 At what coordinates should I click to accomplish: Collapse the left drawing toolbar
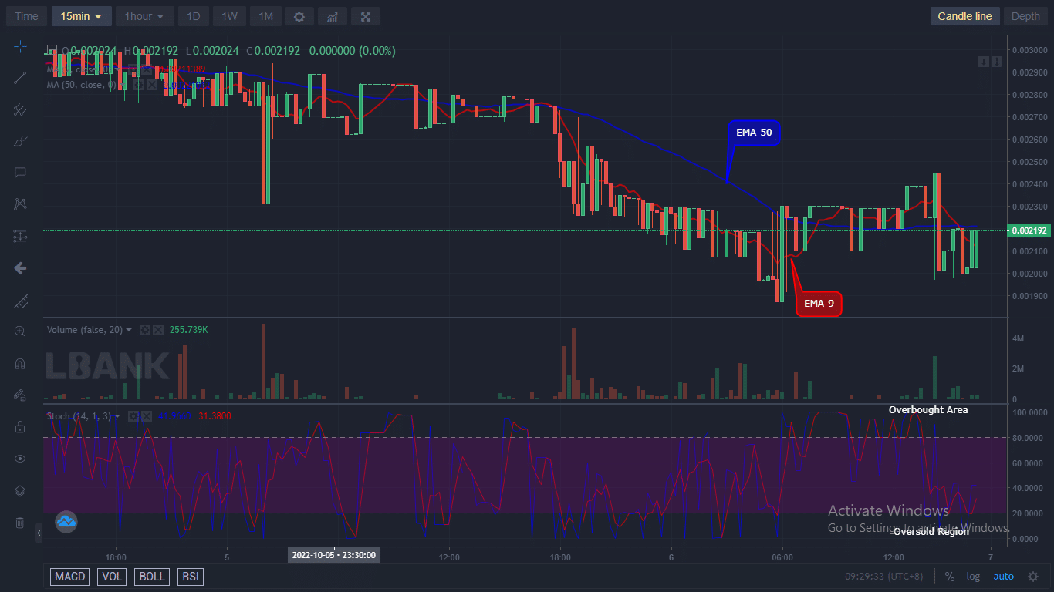coord(39,533)
